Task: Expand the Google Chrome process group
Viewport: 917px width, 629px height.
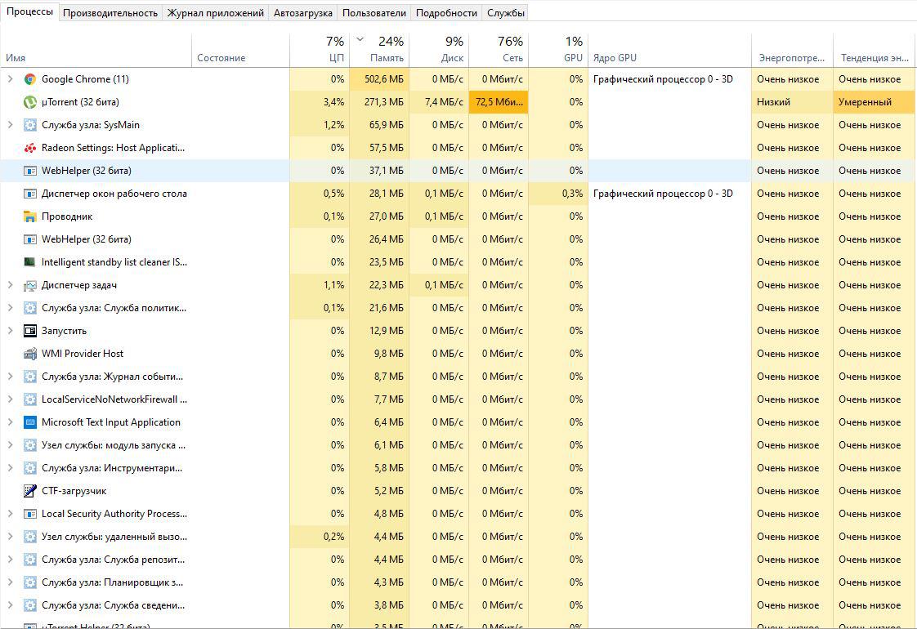Action: 11,79
